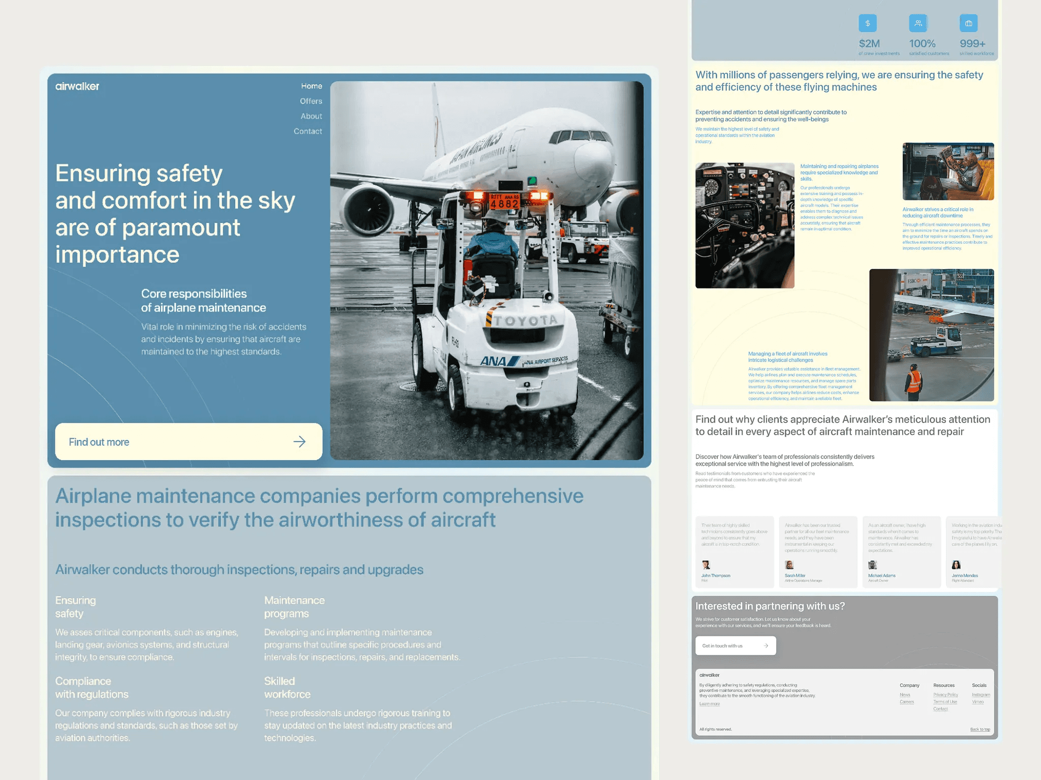Click John Thompson's avatar photo
This screenshot has height=780, width=1041.
pyautogui.click(x=706, y=565)
